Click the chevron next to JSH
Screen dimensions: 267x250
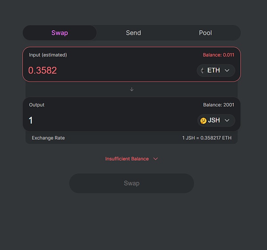pyautogui.click(x=227, y=120)
